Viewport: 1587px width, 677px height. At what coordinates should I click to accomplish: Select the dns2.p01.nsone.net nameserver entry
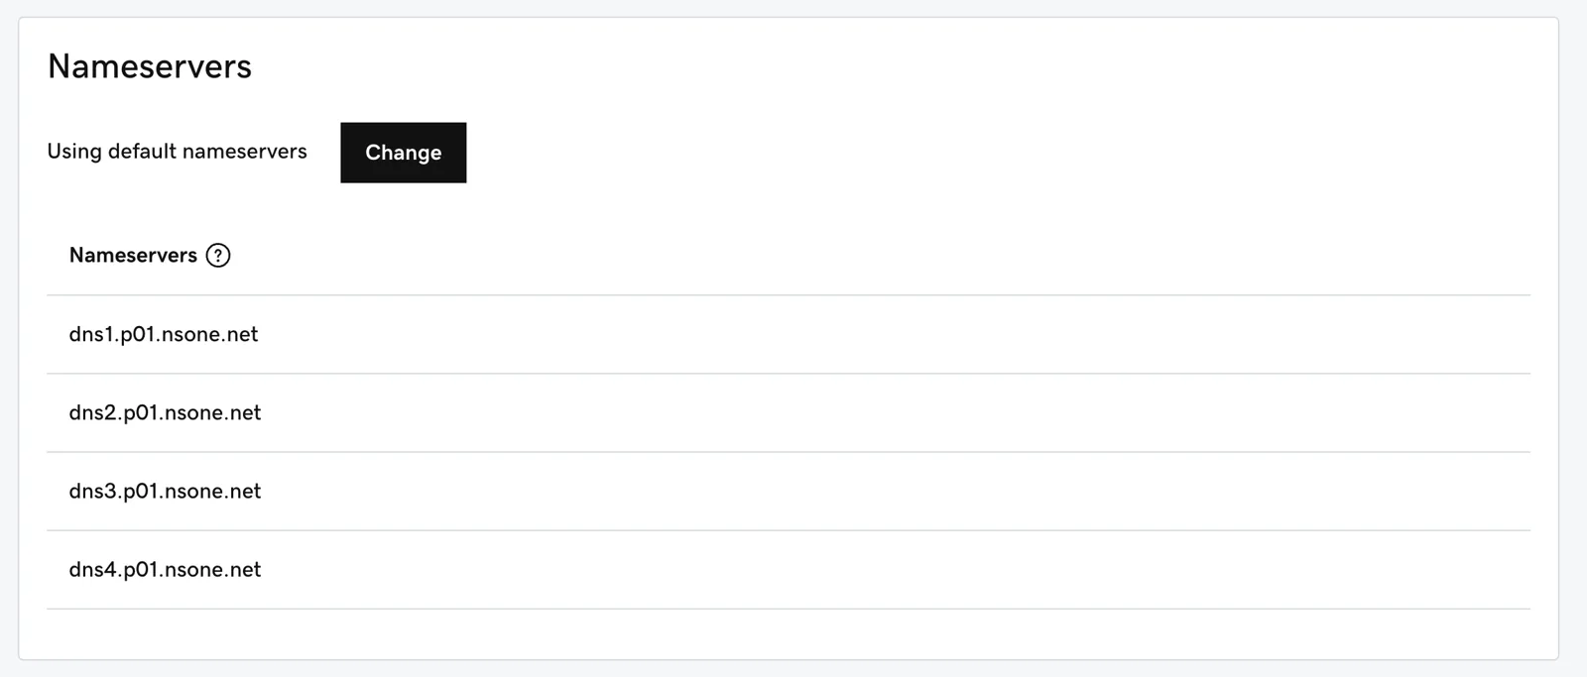pos(165,413)
